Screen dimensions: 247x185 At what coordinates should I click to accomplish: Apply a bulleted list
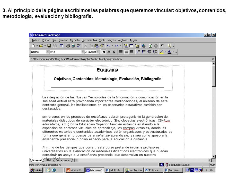click(x=144, y=52)
